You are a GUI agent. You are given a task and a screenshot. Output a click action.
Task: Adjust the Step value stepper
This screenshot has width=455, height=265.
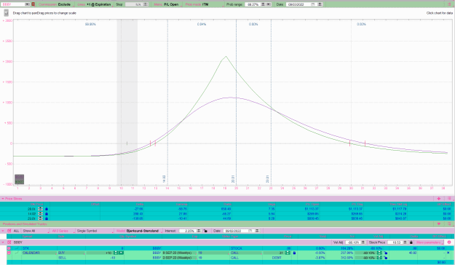click(x=146, y=4)
